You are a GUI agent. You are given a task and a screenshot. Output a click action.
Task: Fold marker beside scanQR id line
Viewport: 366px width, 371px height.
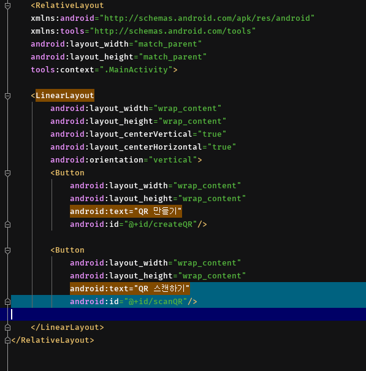[7, 302]
